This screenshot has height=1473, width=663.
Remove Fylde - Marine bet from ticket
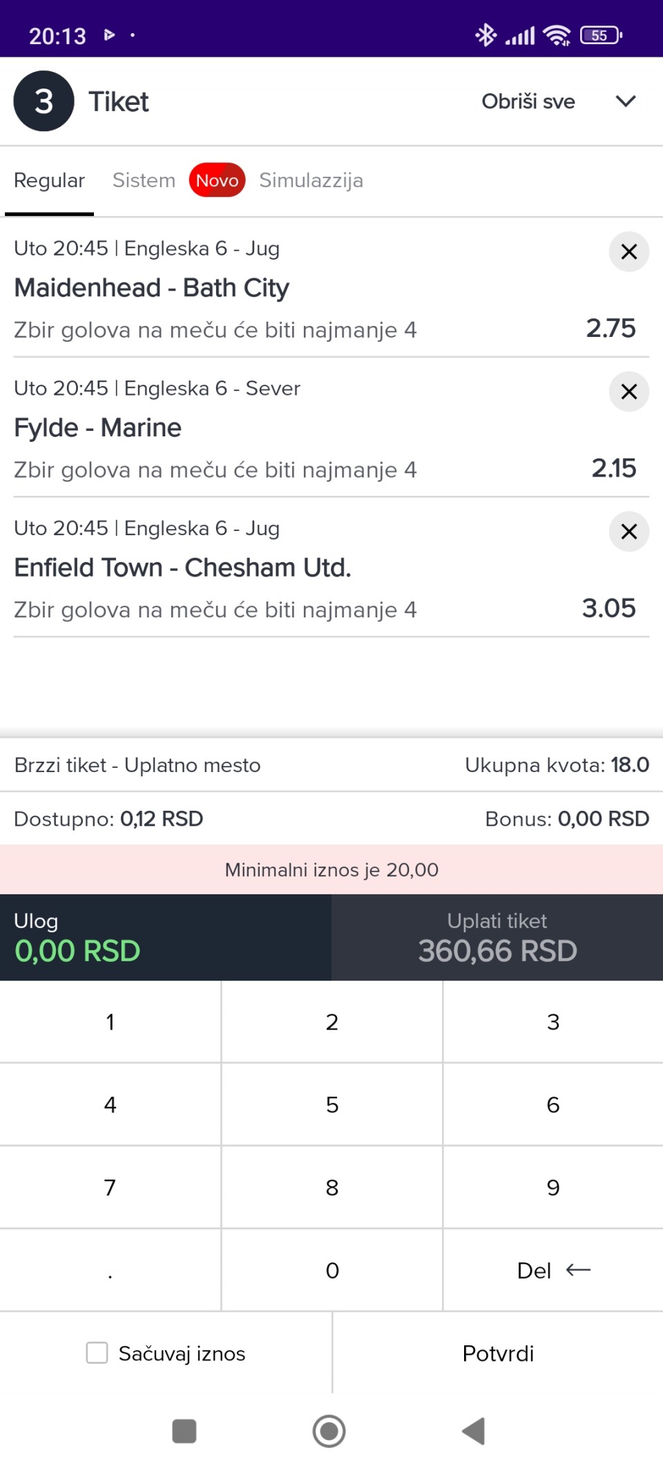(628, 392)
